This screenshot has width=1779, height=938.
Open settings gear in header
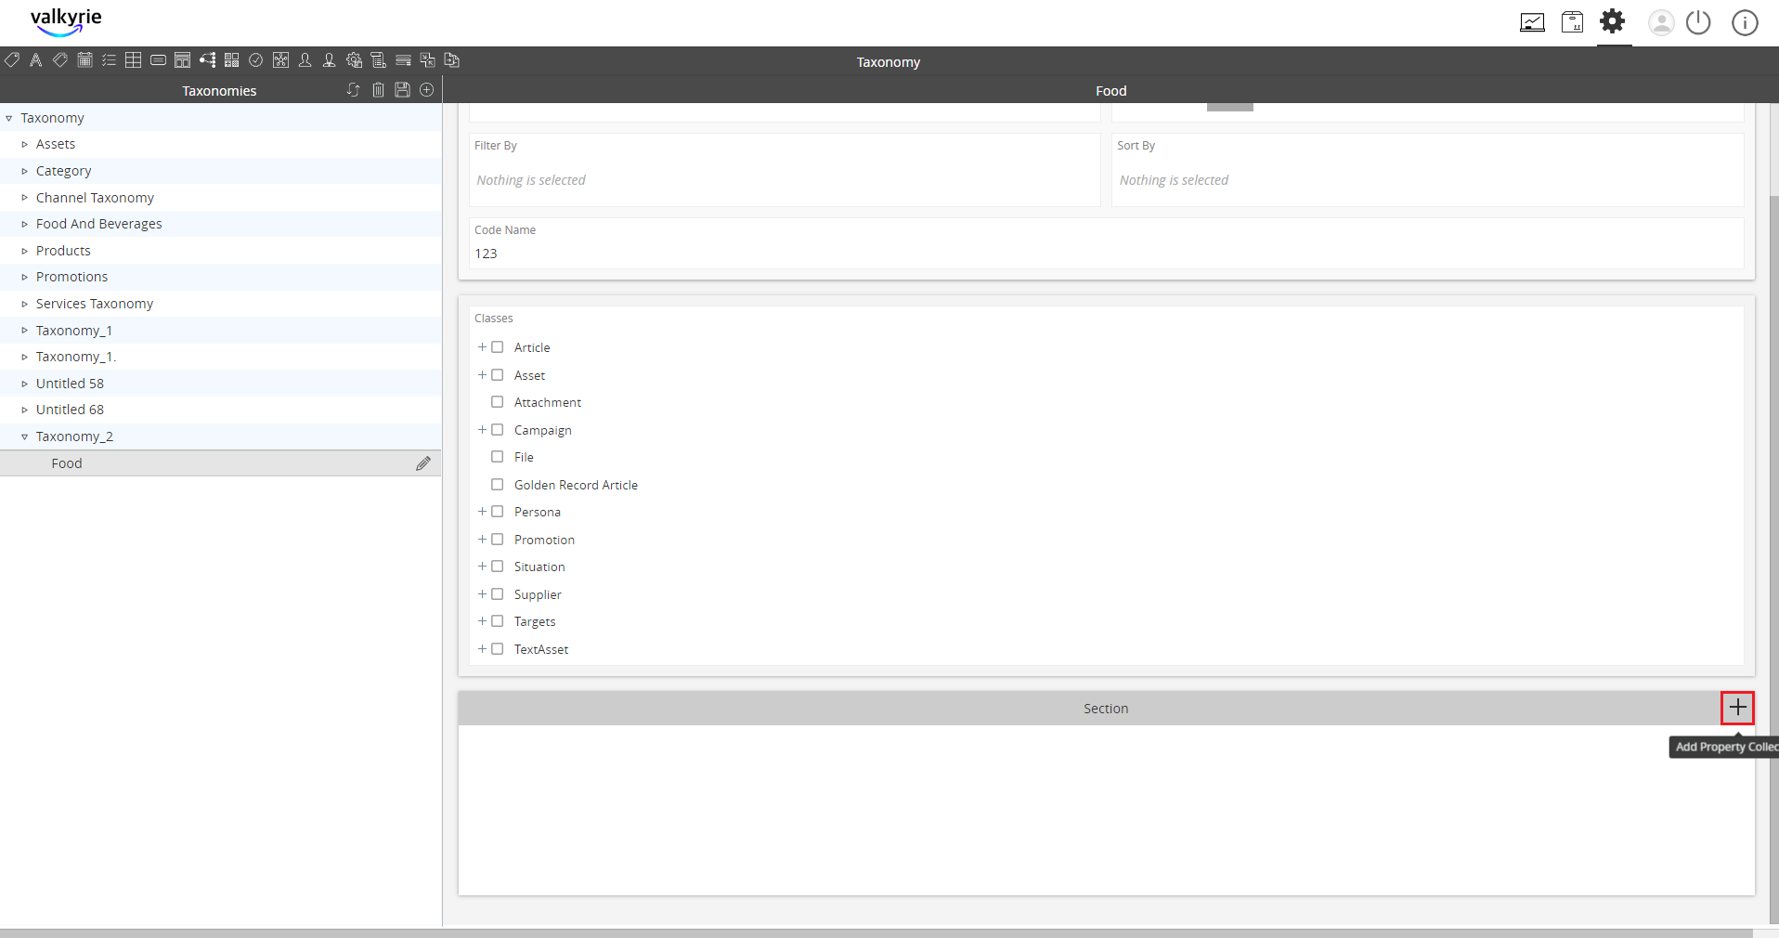(x=1613, y=20)
